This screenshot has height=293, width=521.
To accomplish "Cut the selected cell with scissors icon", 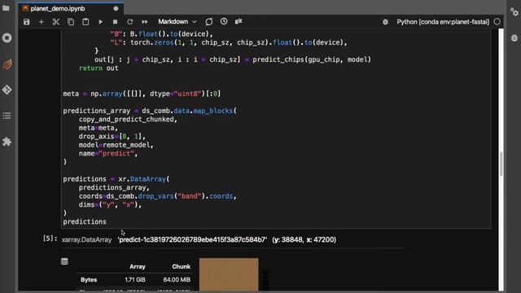I will pos(56,22).
